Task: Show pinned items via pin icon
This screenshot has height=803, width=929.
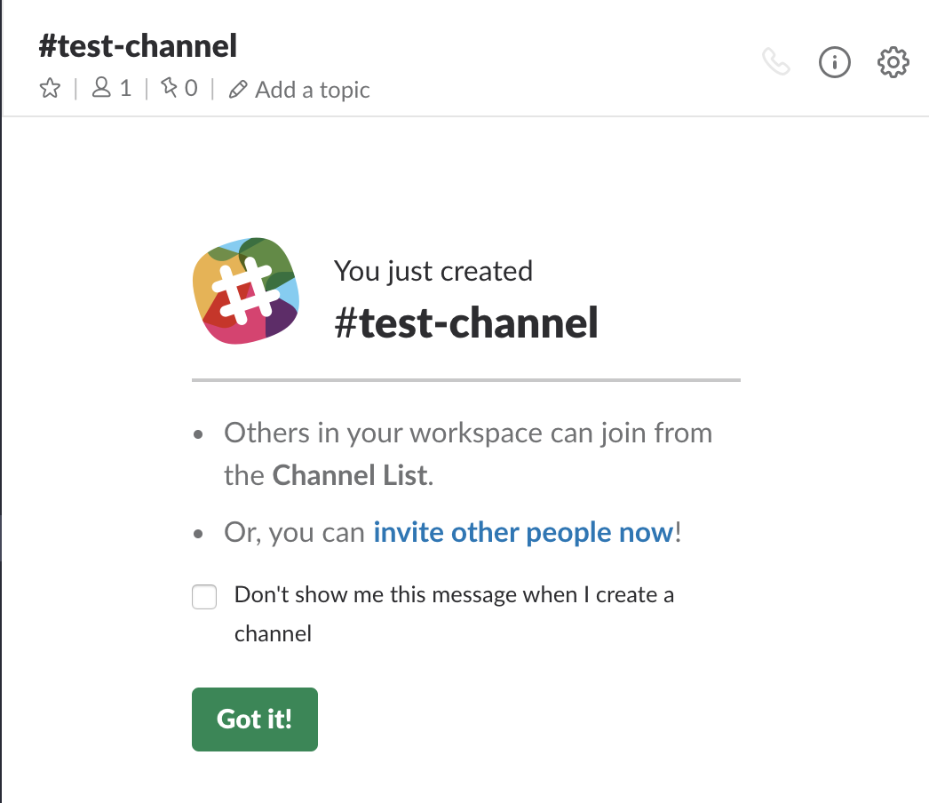Action: (x=169, y=88)
